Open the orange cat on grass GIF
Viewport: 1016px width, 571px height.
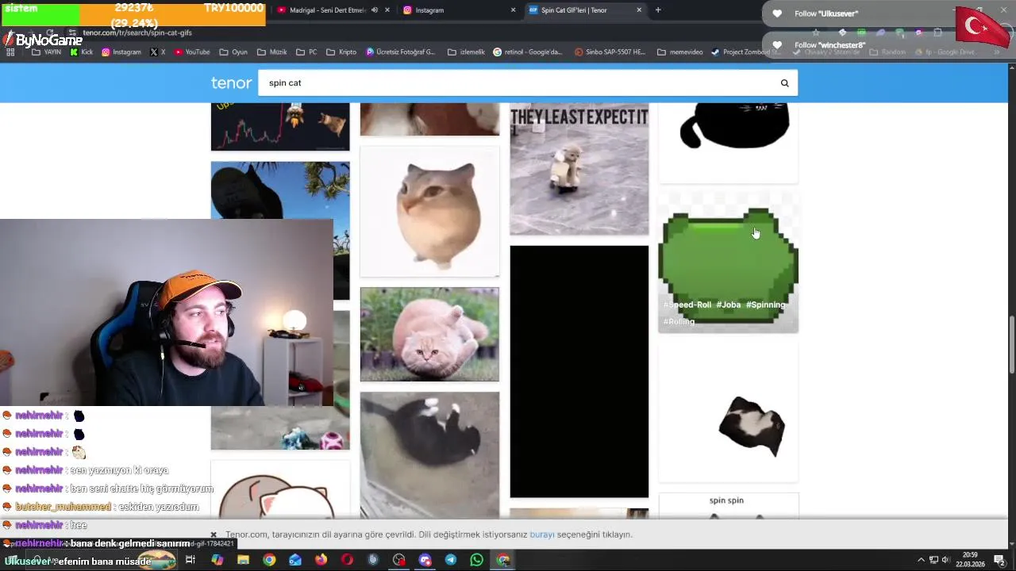point(429,334)
